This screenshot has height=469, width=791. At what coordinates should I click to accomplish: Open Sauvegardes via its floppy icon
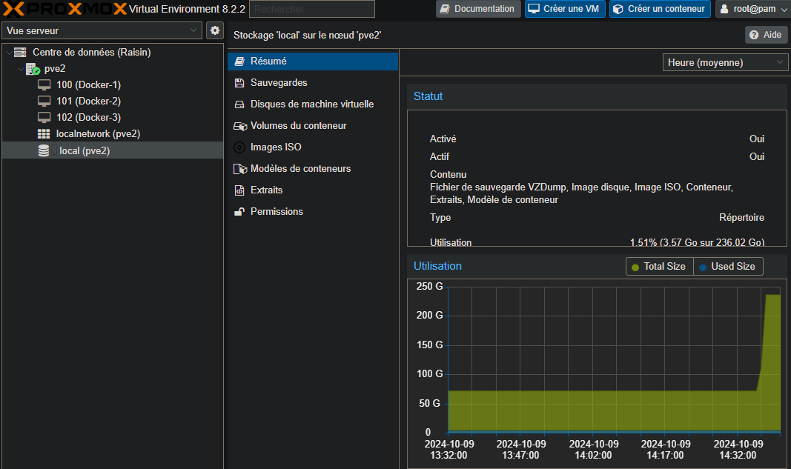tap(239, 83)
